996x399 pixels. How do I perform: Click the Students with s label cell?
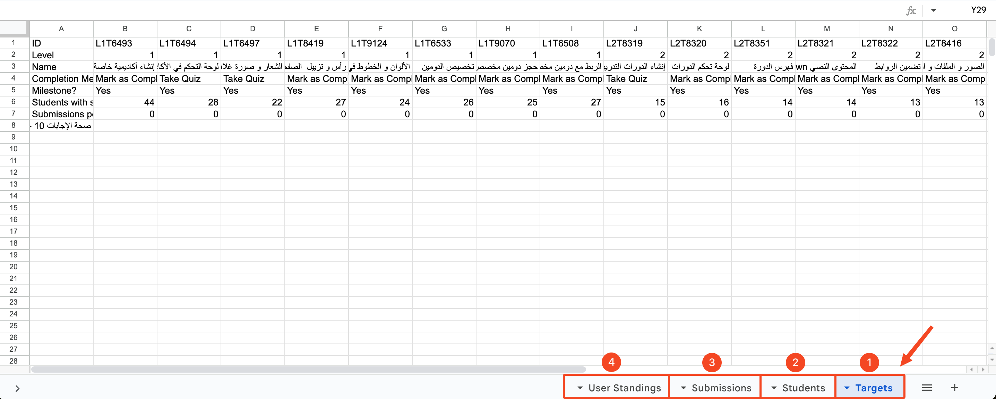[x=61, y=102]
